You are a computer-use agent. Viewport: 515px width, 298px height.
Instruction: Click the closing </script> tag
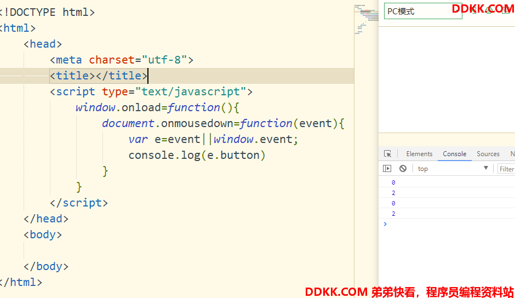pos(79,203)
